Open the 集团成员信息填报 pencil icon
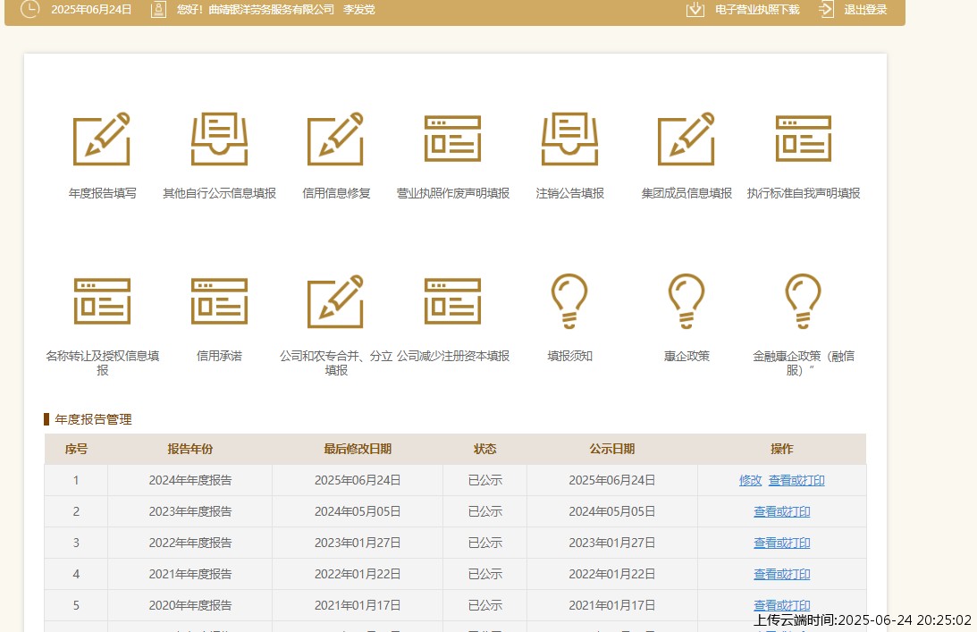The image size is (977, 632). (686, 139)
